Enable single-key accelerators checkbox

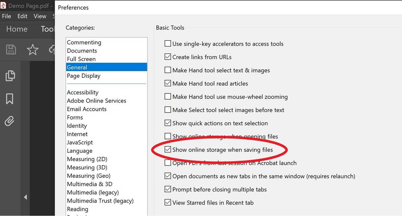pyautogui.click(x=168, y=44)
